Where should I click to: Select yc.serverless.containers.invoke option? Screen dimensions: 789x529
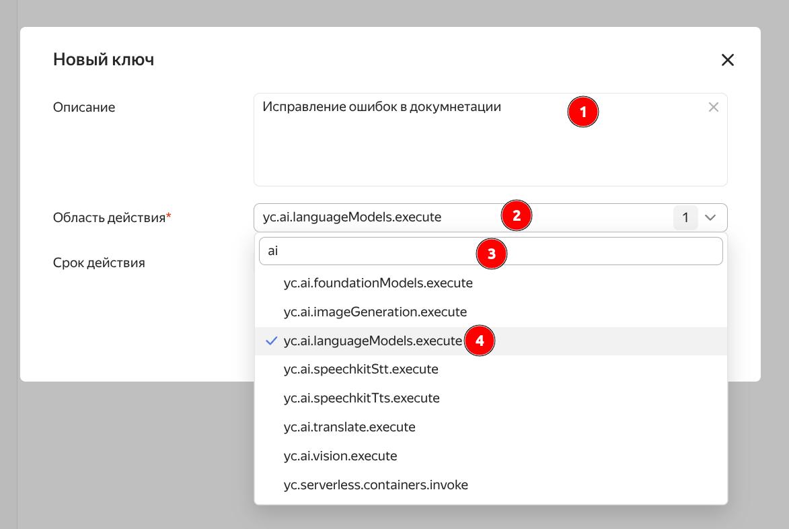(375, 485)
